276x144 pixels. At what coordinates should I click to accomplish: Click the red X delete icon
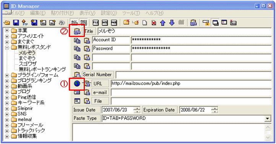tap(154, 23)
